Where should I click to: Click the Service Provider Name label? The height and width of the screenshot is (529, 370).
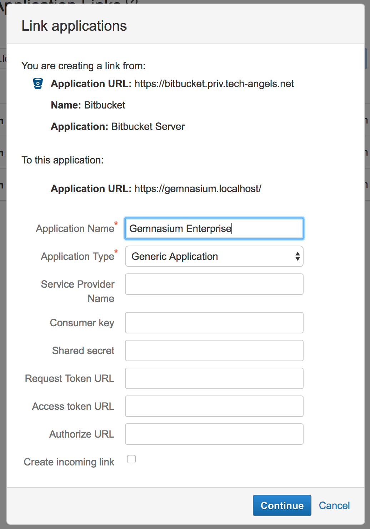[x=77, y=291]
